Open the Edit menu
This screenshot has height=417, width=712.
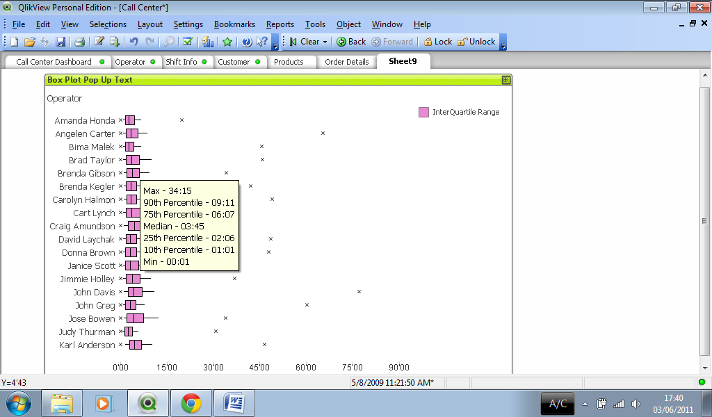pyautogui.click(x=43, y=24)
